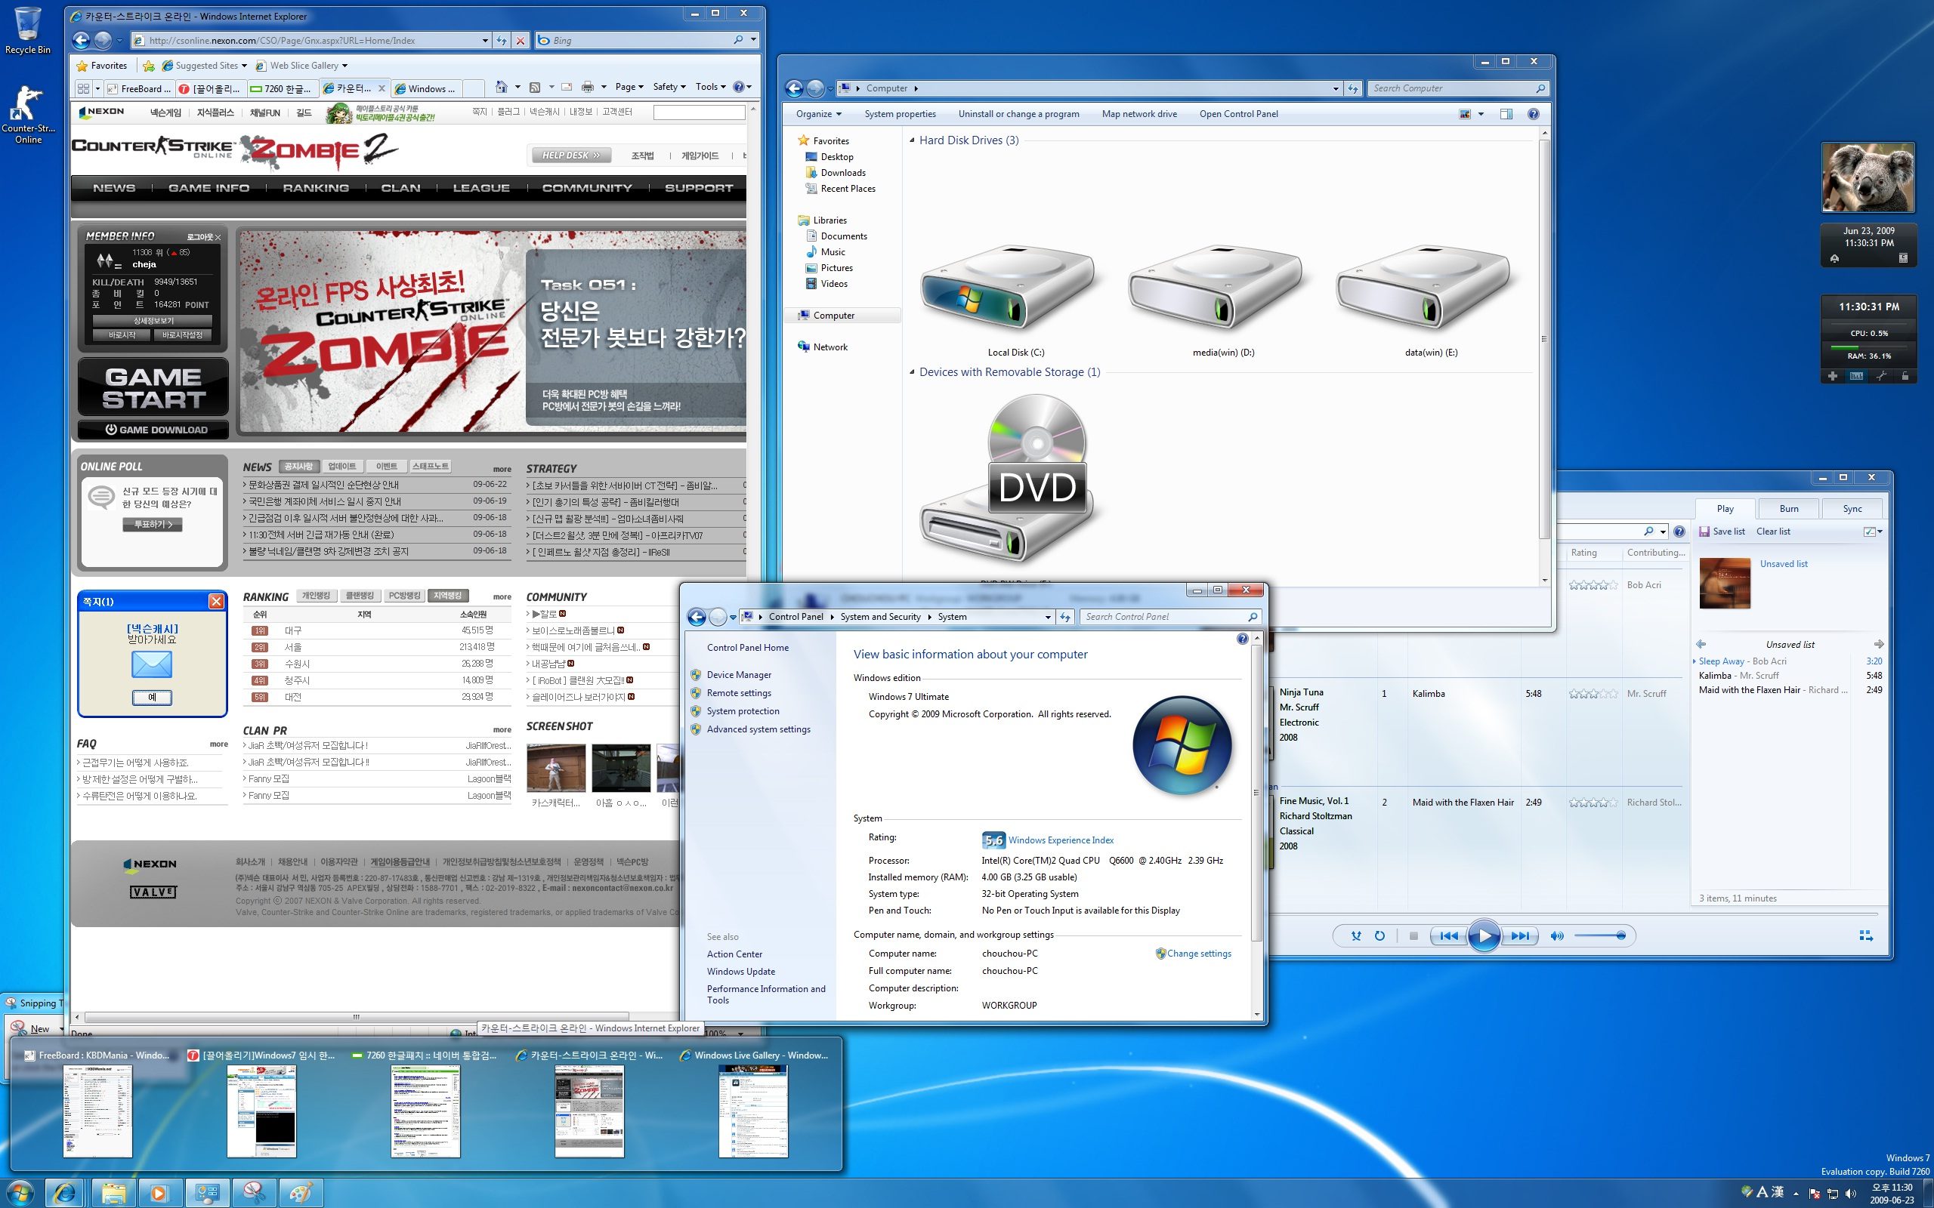Image resolution: width=1934 pixels, height=1208 pixels.
Task: Open Paint from the taskbar
Action: click(301, 1194)
